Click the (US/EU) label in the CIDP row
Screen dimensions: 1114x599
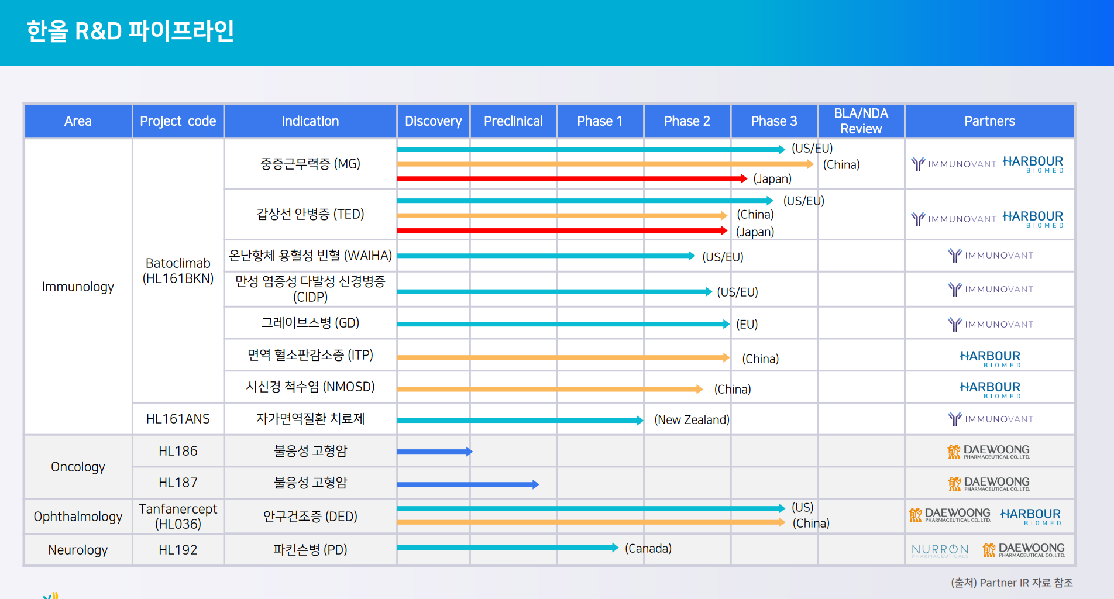click(737, 292)
